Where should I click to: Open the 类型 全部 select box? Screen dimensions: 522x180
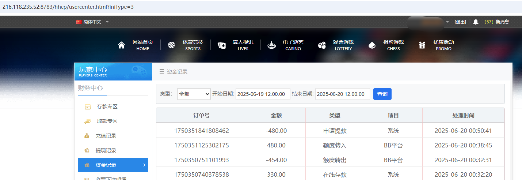(x=194, y=94)
